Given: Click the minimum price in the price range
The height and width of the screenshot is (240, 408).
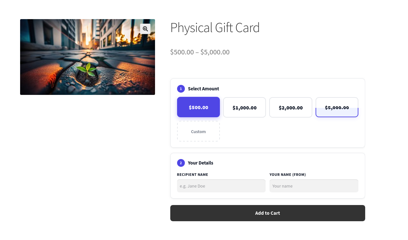Looking at the screenshot, I should 182,52.
